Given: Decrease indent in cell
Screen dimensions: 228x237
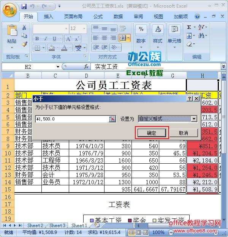Looking at the screenshot, I should coord(95,47).
